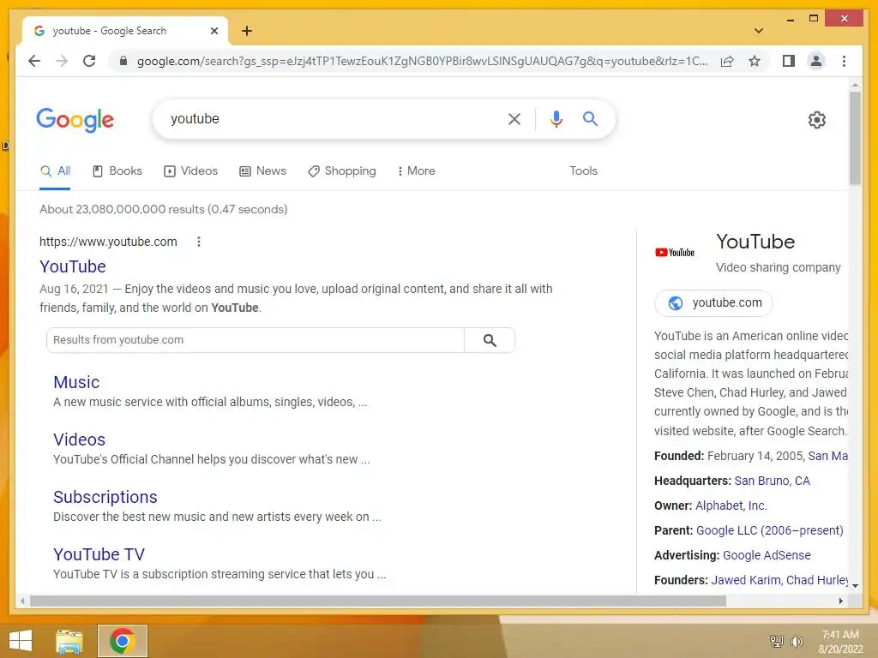Click the 'Results from youtube.com' search field
Screen dimensions: 878x658
coord(256,340)
